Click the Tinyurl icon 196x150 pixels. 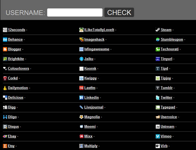point(158,59)
